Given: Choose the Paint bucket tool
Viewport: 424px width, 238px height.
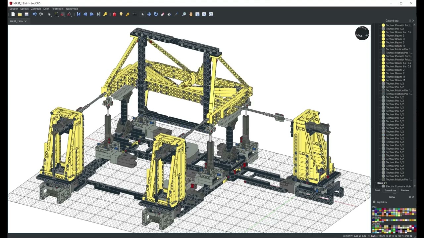Looking at the screenshot, I should (169, 14).
